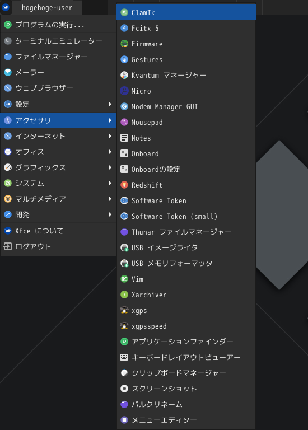This screenshot has height=430, width=308.
Task: Click the Fcitx 5 icon
Action: (x=124, y=28)
